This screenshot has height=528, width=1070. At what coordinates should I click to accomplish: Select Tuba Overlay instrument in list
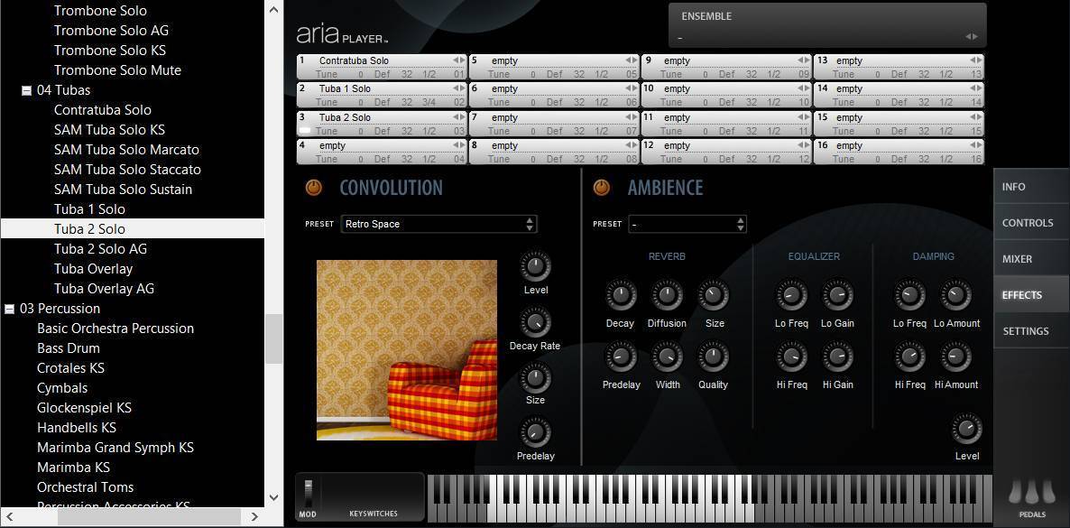tap(93, 269)
